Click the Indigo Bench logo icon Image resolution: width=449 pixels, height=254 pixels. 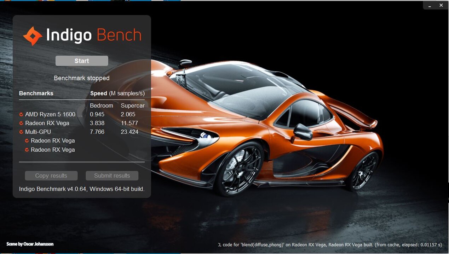pos(33,36)
